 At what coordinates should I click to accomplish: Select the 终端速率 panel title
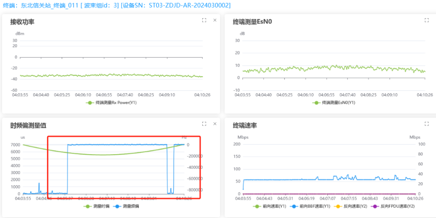pos(245,126)
